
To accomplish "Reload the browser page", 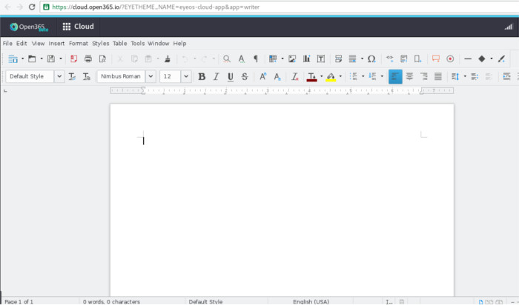I will (32, 7).
